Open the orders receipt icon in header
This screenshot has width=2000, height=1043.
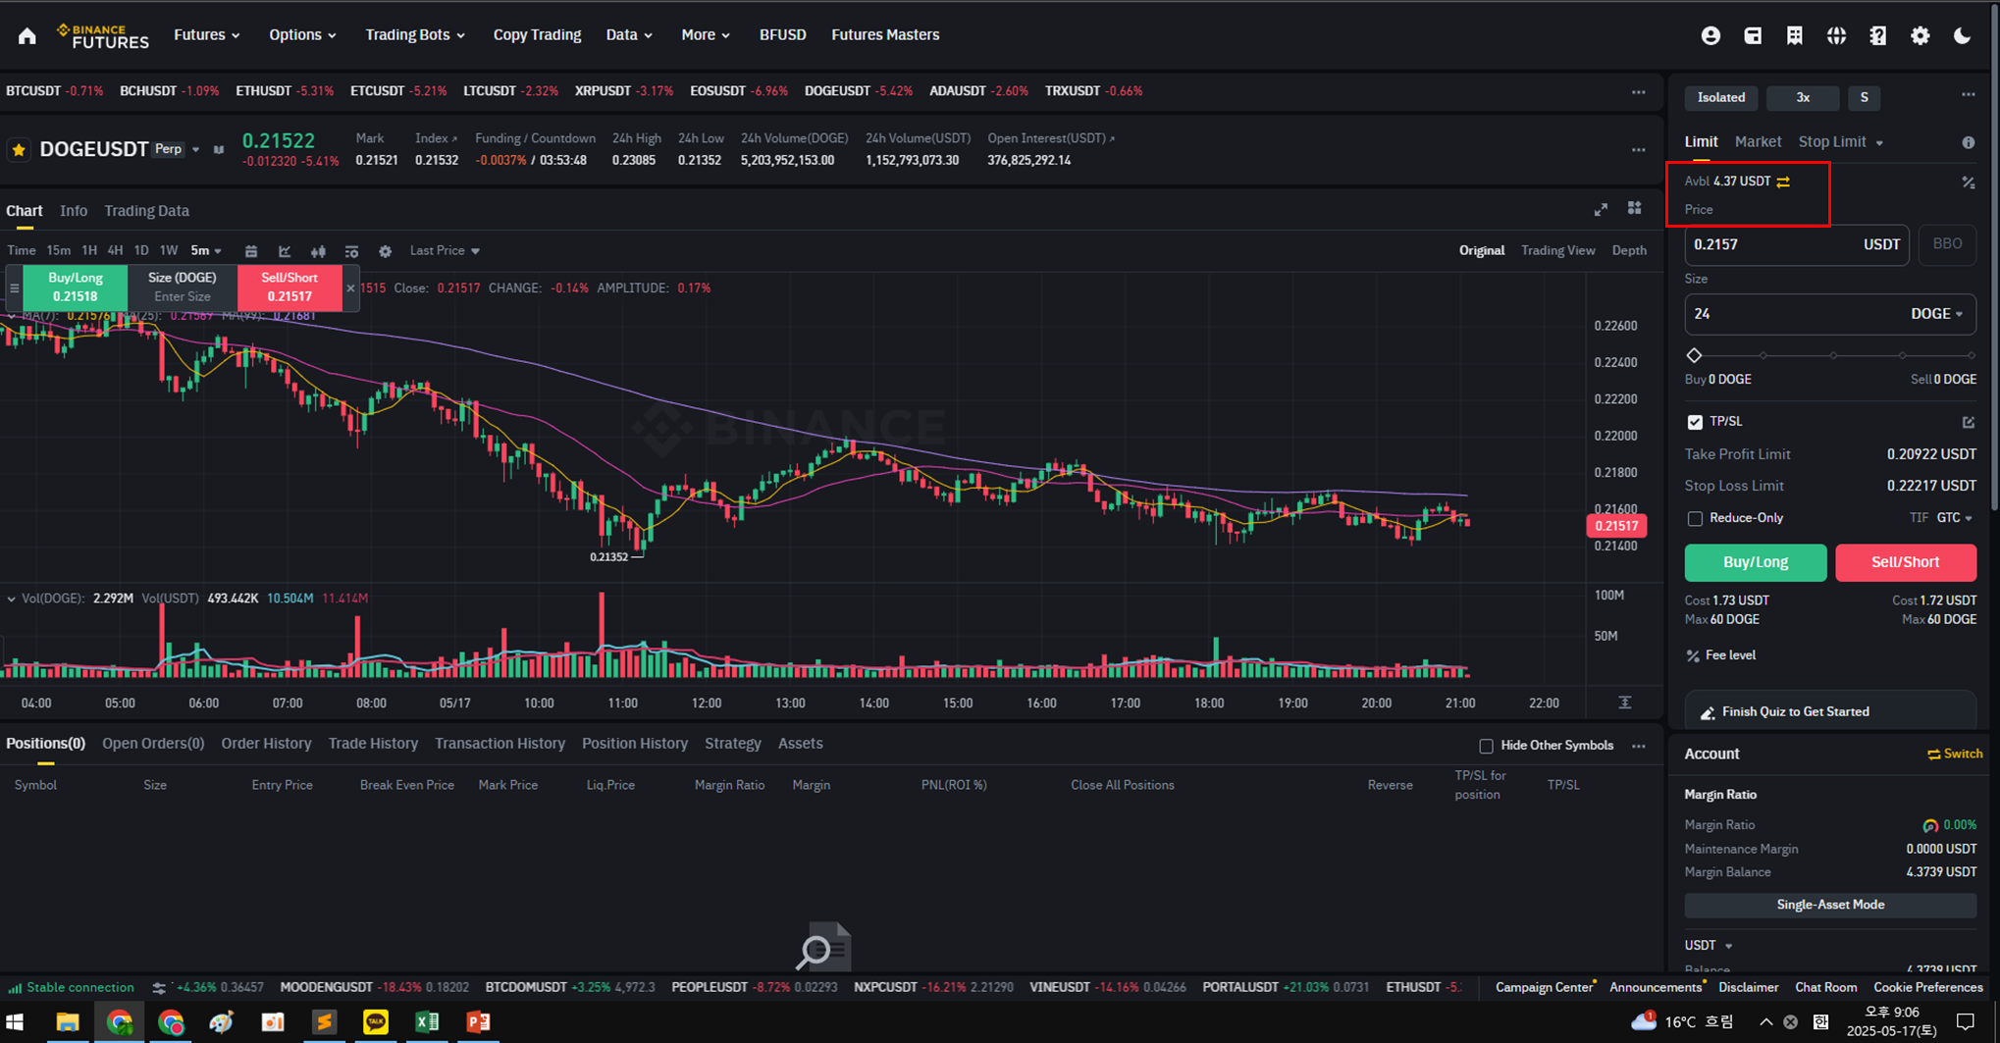(1794, 35)
